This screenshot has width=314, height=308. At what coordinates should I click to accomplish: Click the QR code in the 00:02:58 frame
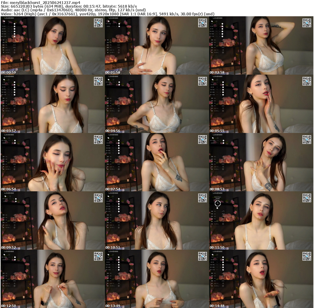(x=307, y=23)
